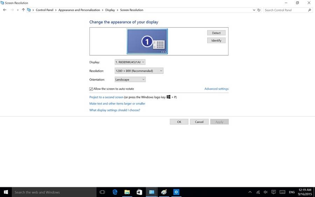Open the Advanced settings link
The height and width of the screenshot is (197, 315).
point(216,89)
